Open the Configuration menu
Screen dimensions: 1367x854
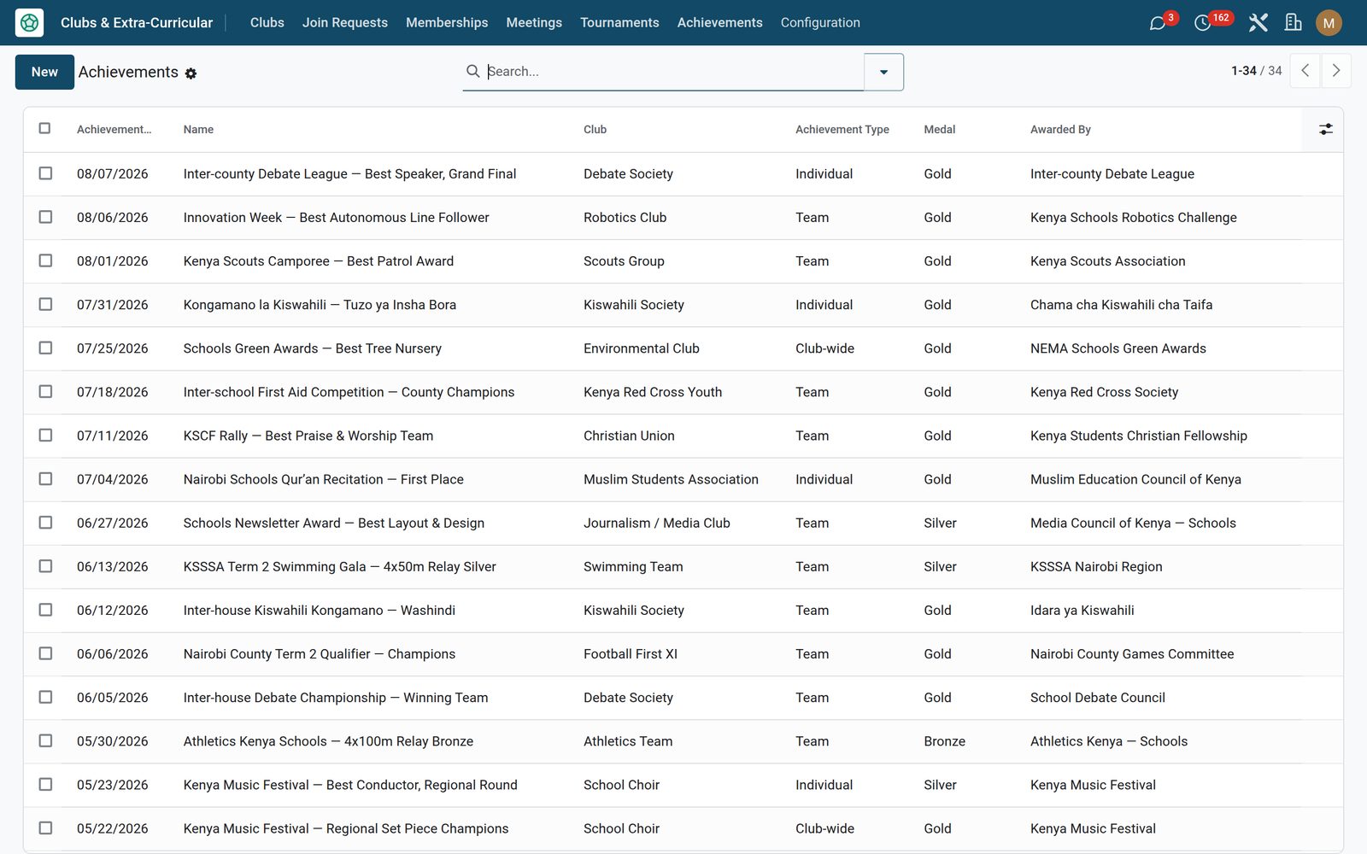pos(820,23)
